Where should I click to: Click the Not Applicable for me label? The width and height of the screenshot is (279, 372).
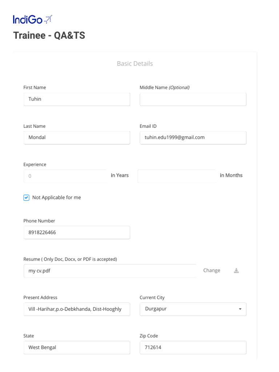(57, 198)
